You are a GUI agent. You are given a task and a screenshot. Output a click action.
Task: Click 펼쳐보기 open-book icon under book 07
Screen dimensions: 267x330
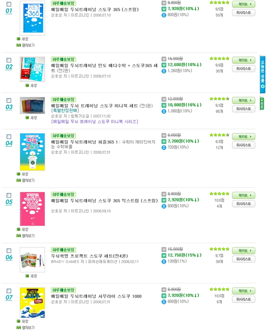click(x=18, y=327)
